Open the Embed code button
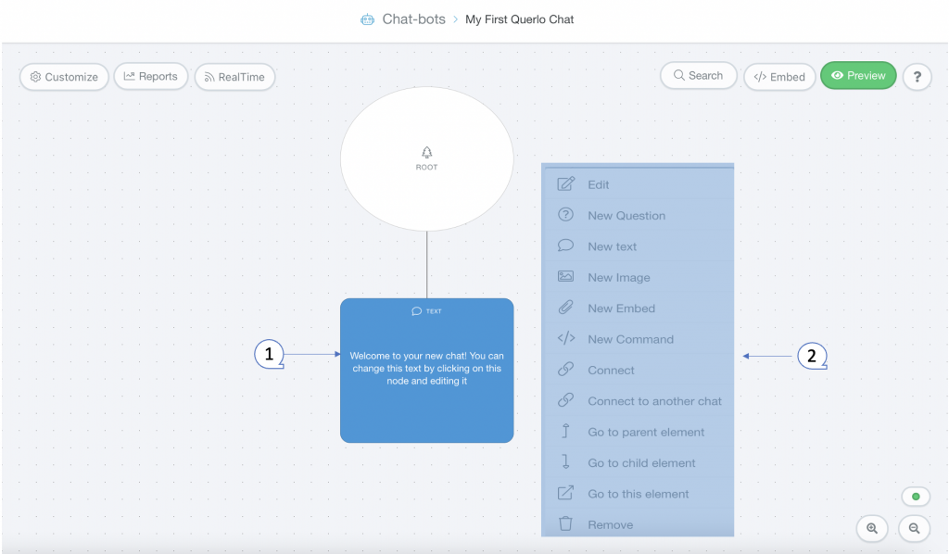 (x=779, y=77)
